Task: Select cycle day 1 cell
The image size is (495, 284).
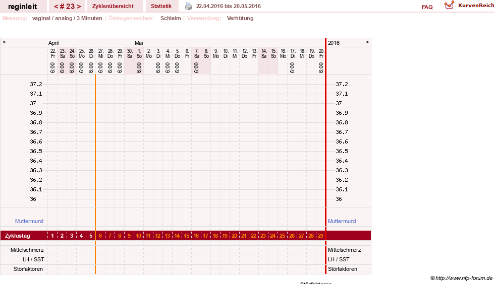Action: pyautogui.click(x=52, y=236)
